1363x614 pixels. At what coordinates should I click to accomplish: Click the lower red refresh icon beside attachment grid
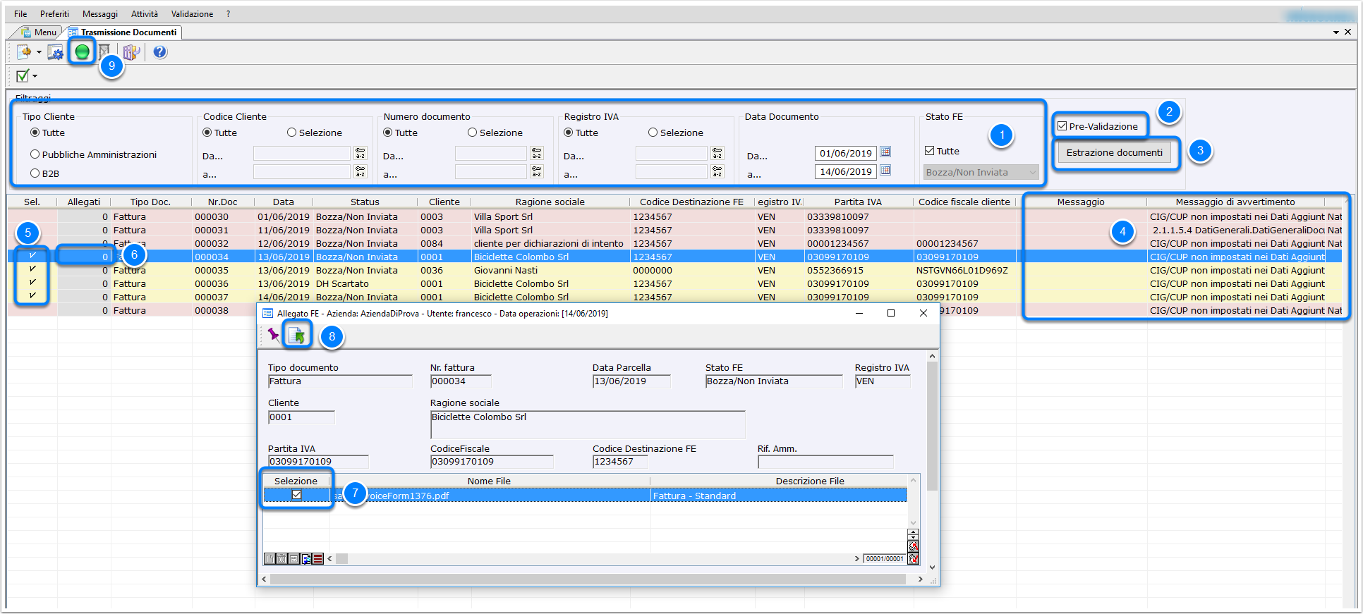[x=914, y=559]
